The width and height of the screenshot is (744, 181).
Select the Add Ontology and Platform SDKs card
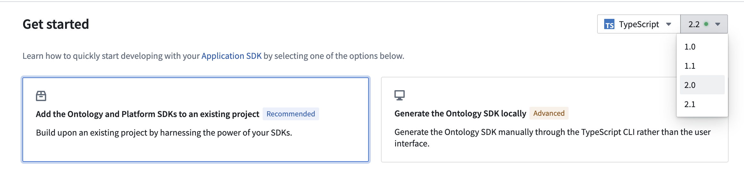tap(196, 120)
